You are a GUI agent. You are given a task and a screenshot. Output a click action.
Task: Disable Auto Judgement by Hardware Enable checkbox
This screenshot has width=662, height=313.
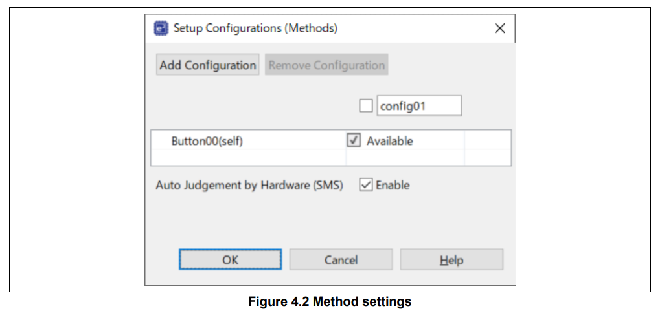point(366,185)
